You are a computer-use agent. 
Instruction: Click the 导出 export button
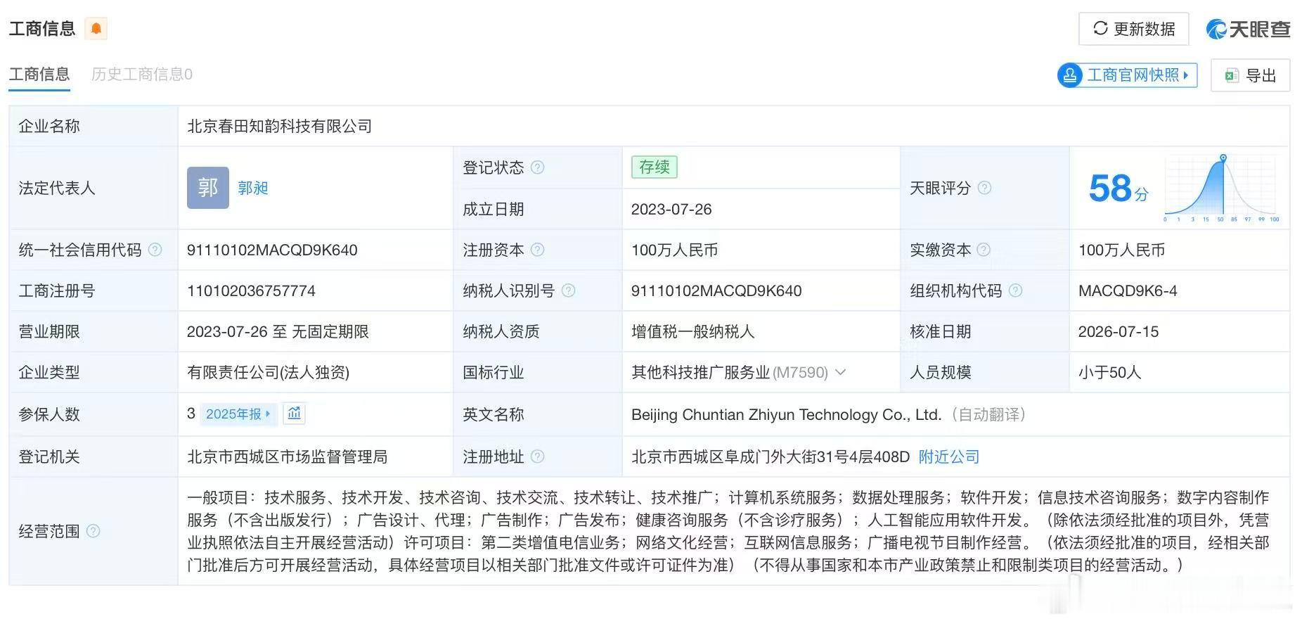[1250, 75]
